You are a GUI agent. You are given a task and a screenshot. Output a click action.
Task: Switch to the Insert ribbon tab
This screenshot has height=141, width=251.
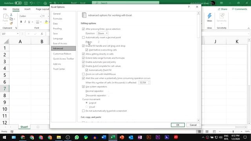(x=27, y=9)
